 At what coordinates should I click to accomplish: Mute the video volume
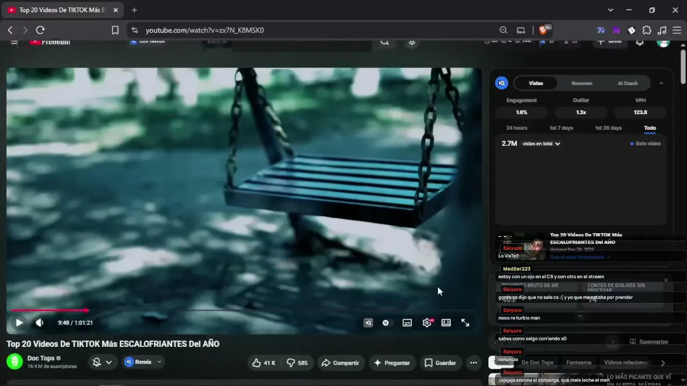(39, 323)
